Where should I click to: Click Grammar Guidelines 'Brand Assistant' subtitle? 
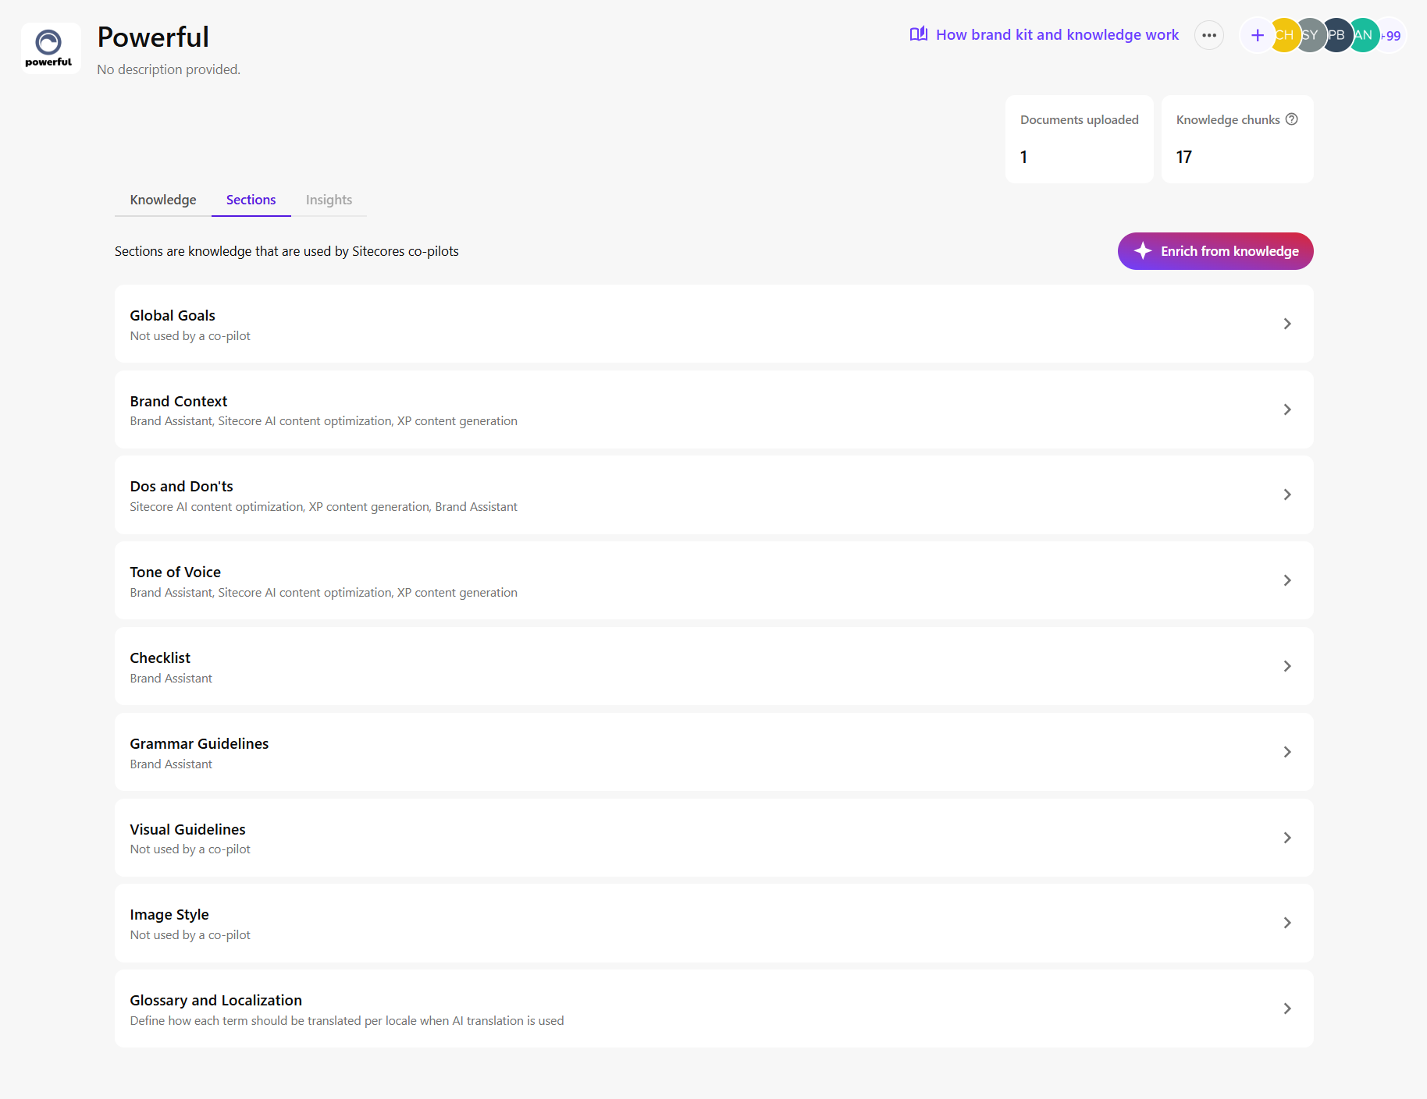coord(171,764)
